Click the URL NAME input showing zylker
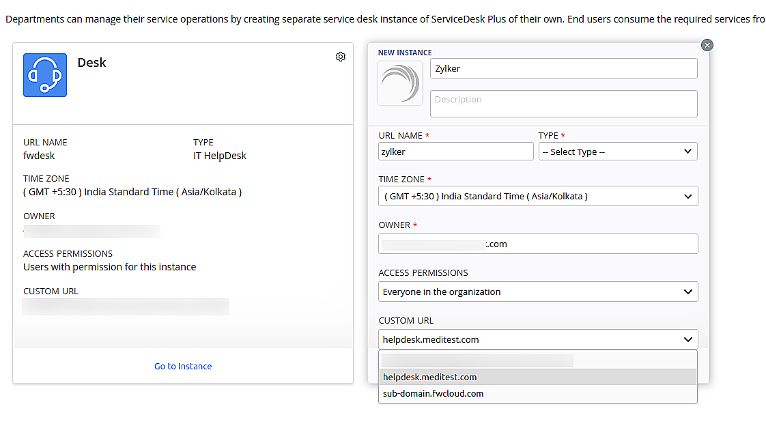This screenshot has height=426, width=766. pos(455,151)
